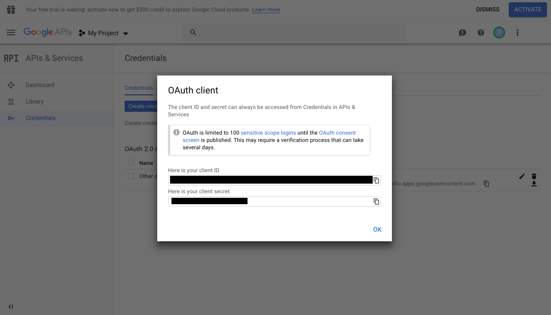Switch to the Credentials tab
The height and width of the screenshot is (315, 551).
pyautogui.click(x=138, y=88)
